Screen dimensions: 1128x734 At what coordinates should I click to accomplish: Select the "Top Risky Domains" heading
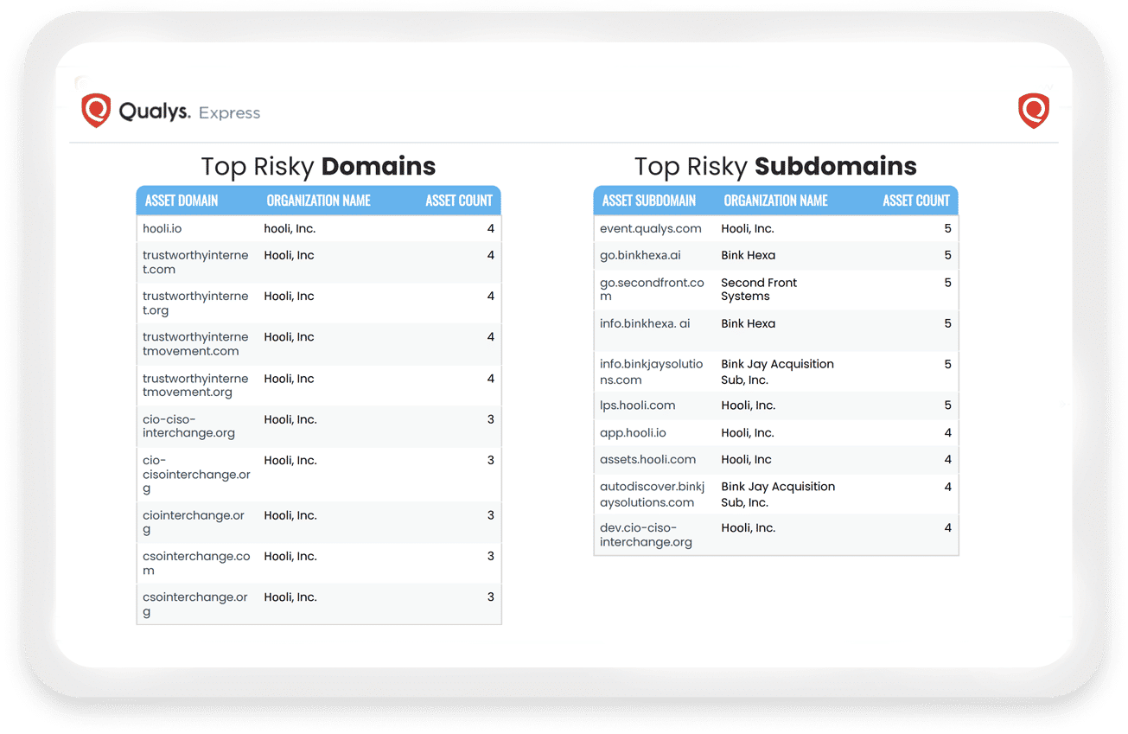tap(318, 166)
